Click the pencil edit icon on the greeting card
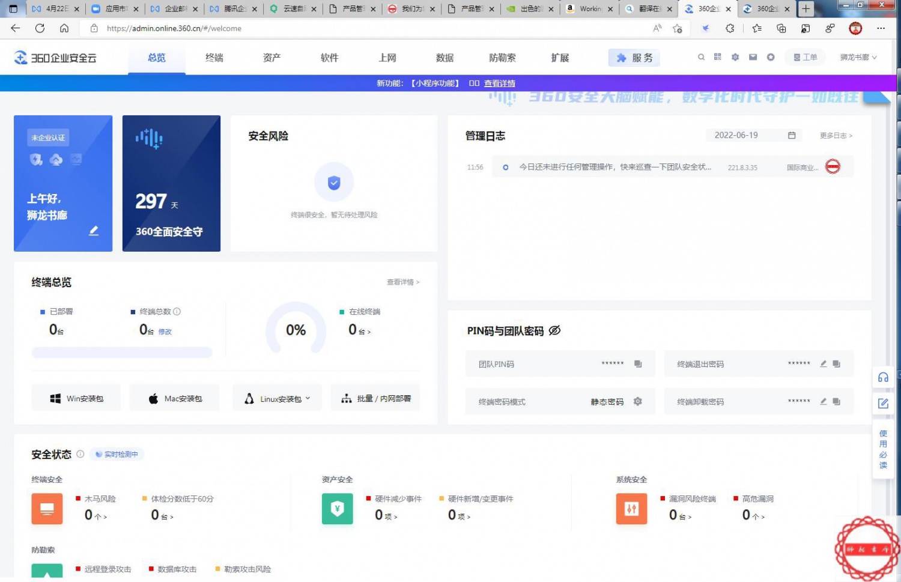 (x=94, y=231)
